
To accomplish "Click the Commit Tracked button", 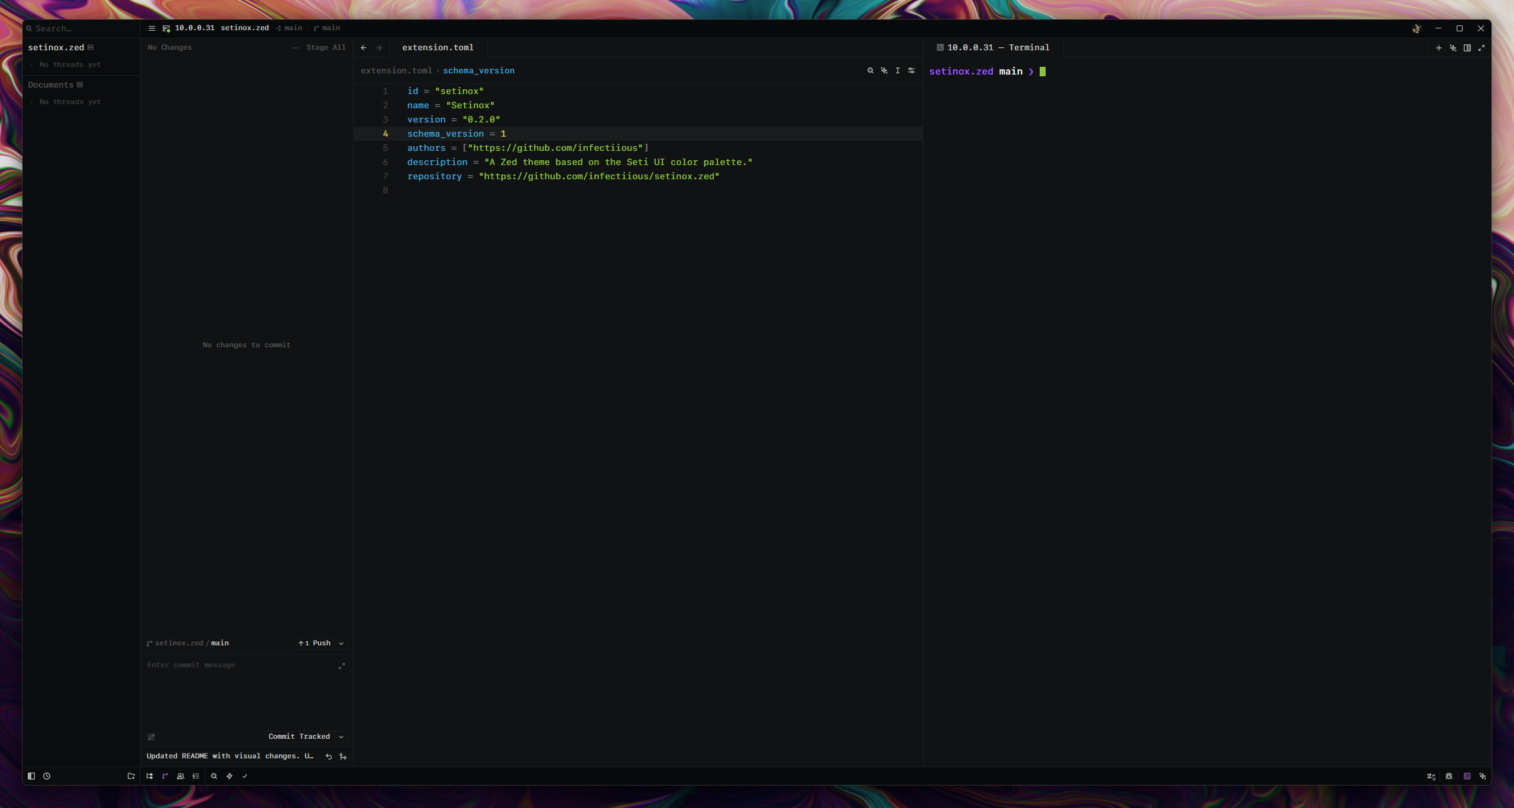I will coord(299,736).
